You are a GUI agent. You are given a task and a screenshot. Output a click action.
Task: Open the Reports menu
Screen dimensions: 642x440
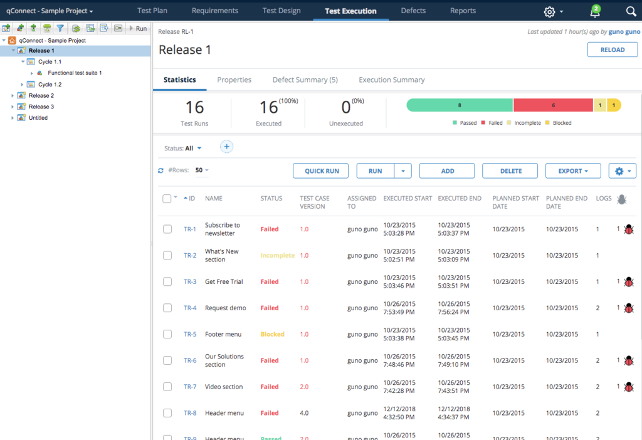click(463, 11)
